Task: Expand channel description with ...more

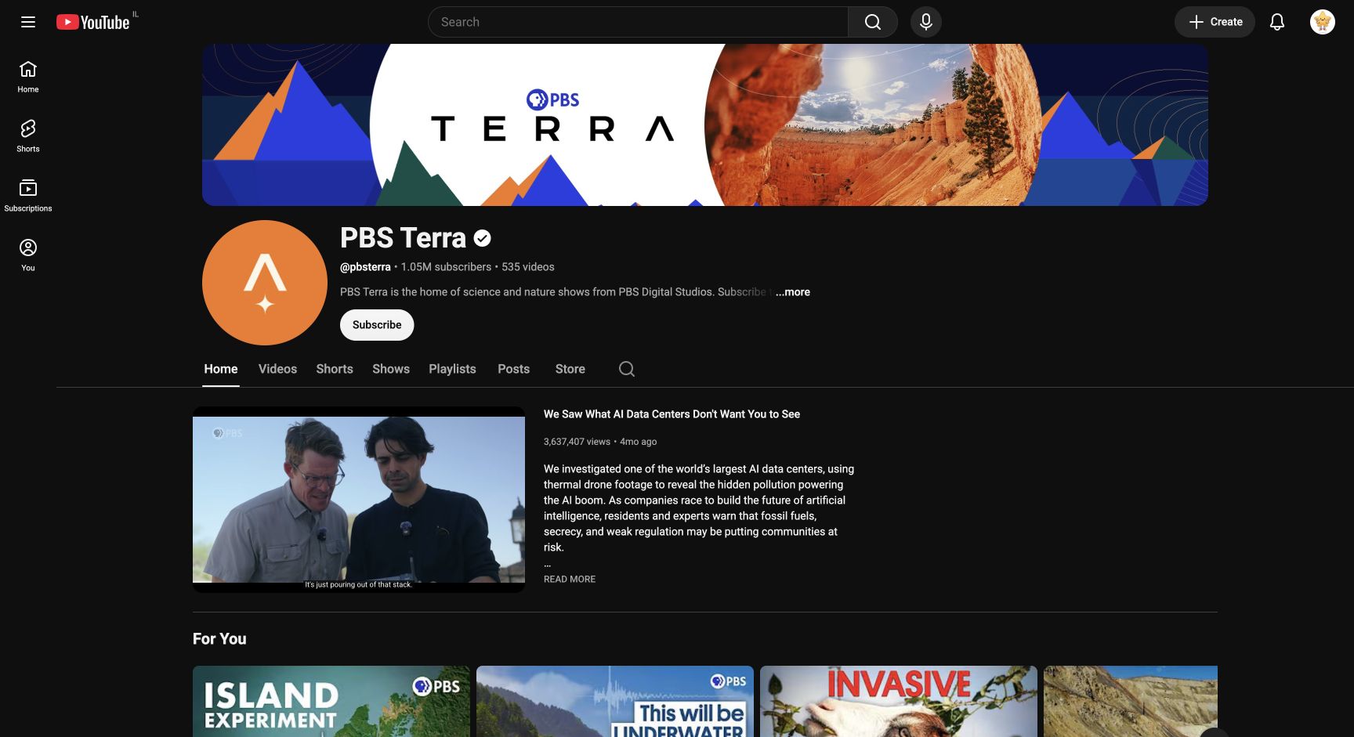Action: [793, 292]
